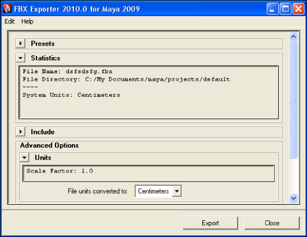Click the FBX Exporter application icon in title bar
Screen dimensions: 307x237
pyautogui.click(x=8, y=9)
